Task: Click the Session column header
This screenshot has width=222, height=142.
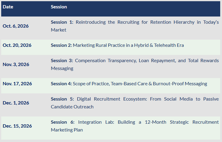Action: point(59,7)
